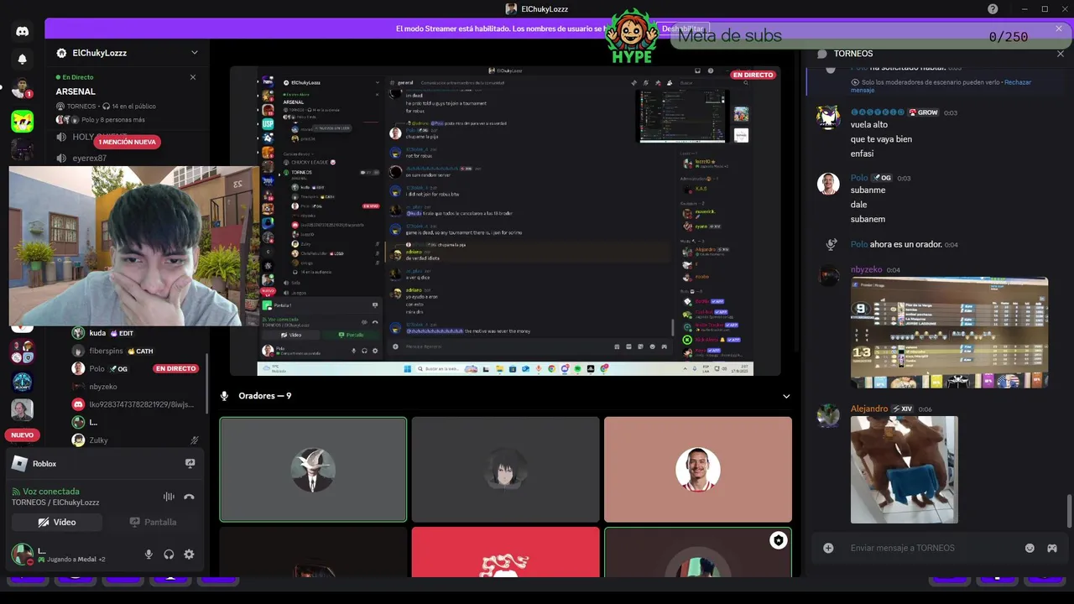The width and height of the screenshot is (1074, 604).
Task: Select the dark-haired anime avatar speaker tile
Action: [505, 470]
